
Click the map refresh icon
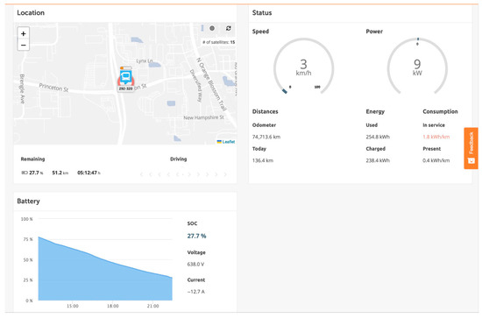pyautogui.click(x=229, y=28)
